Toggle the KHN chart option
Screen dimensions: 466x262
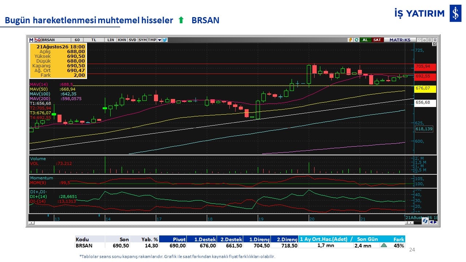tap(122, 40)
